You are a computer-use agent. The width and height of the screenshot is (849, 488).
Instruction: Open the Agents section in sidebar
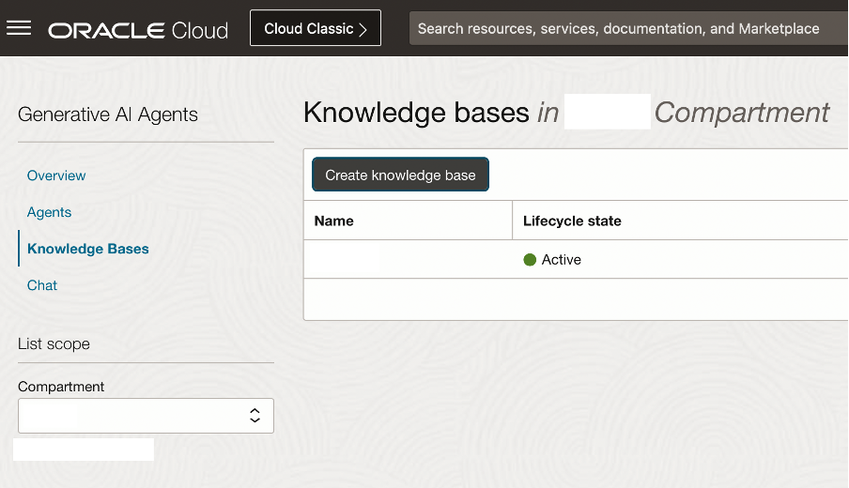(49, 212)
